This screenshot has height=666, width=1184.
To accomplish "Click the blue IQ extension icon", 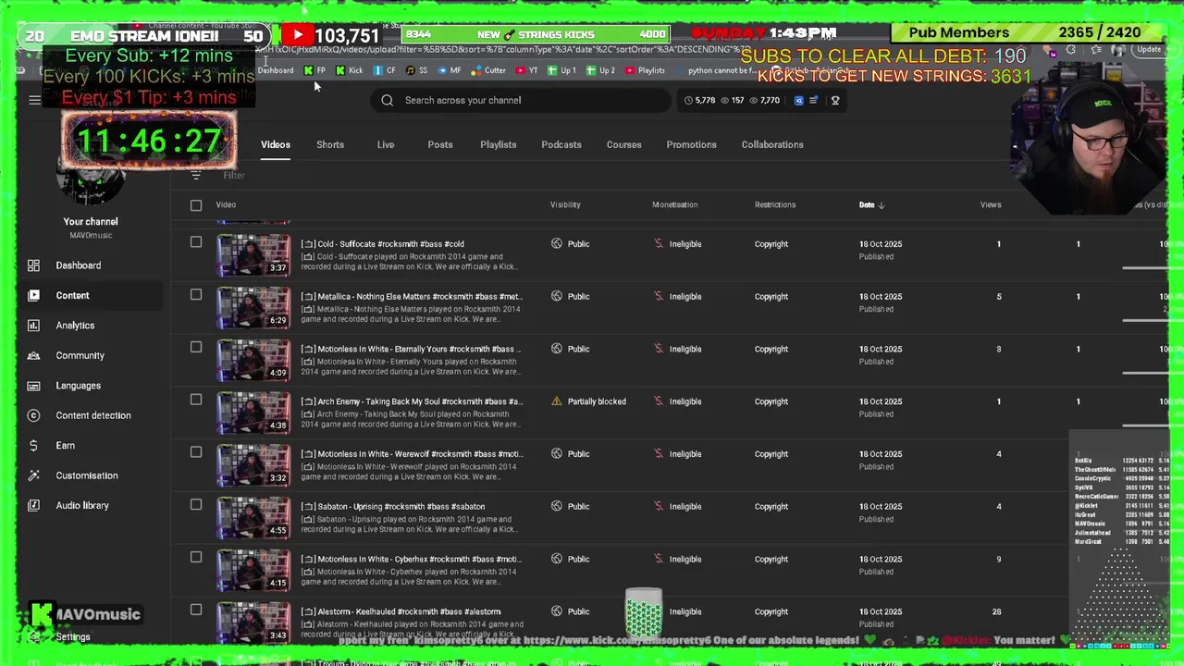I will point(799,100).
